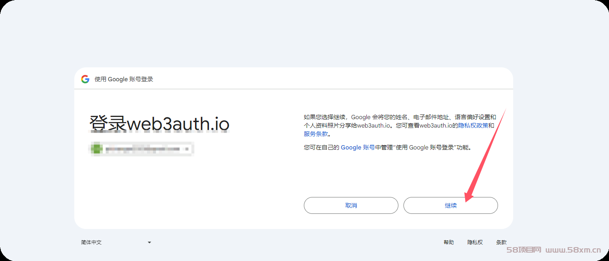Screen dimensions: 609x261
Task: Click the 条款 footer link
Action: point(501,242)
